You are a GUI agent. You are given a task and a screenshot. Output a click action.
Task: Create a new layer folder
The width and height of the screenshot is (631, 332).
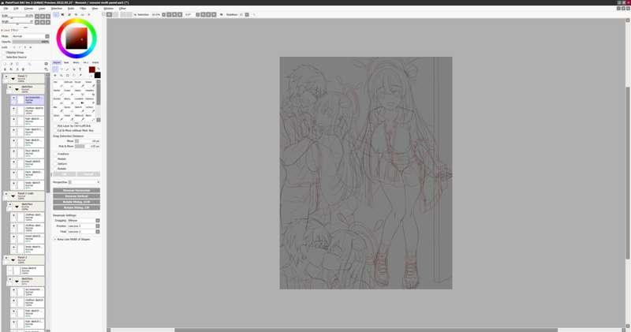(17, 64)
